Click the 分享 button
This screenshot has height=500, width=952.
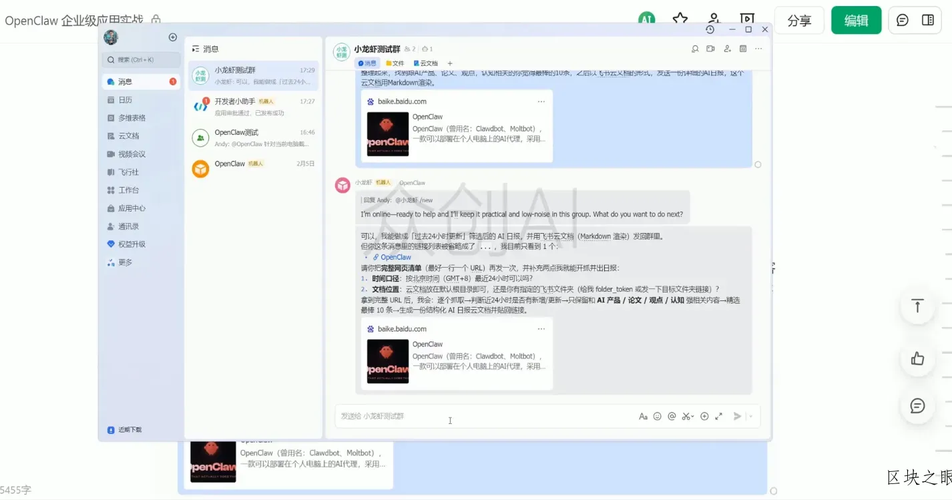point(798,20)
